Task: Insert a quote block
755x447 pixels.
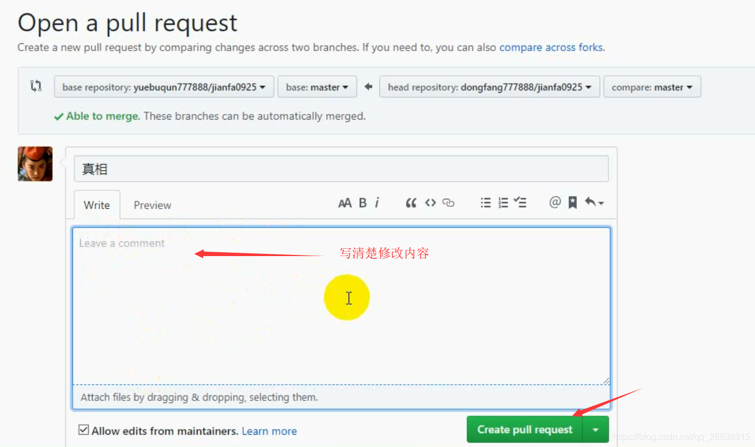Action: [x=411, y=203]
